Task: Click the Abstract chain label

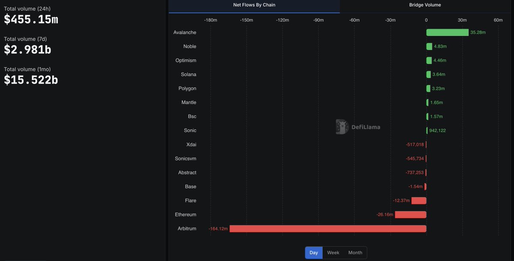Action: 187,173
